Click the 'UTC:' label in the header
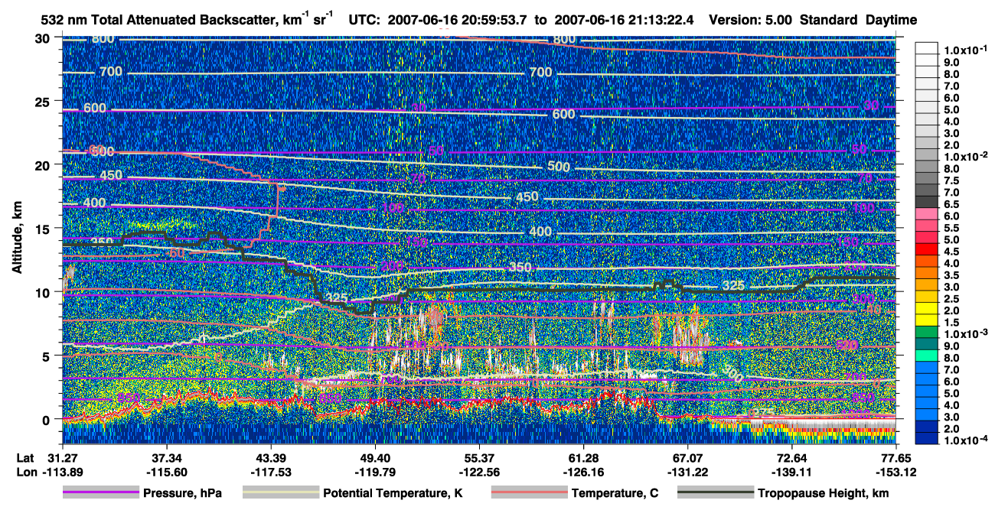Viewport: 995px width, 510px height. (x=364, y=20)
